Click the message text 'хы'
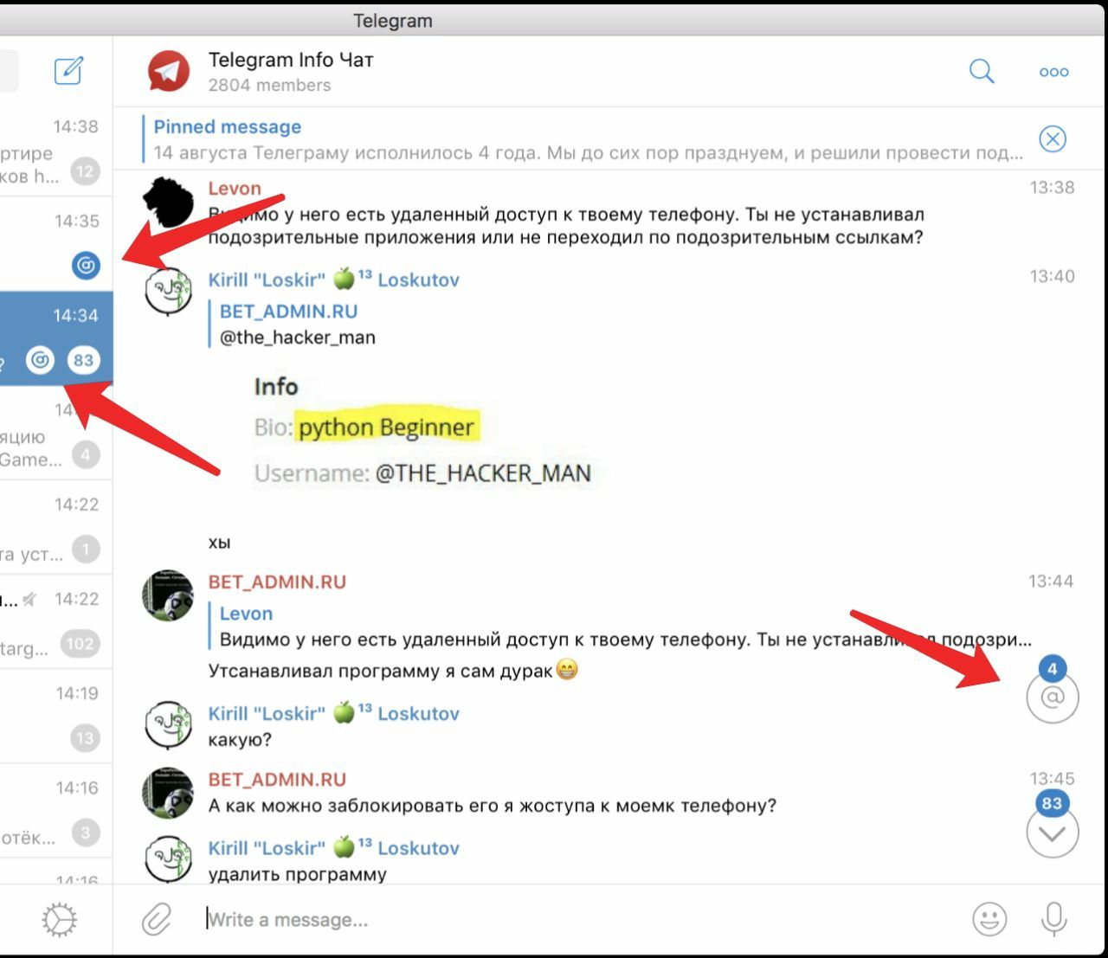 click(220, 543)
